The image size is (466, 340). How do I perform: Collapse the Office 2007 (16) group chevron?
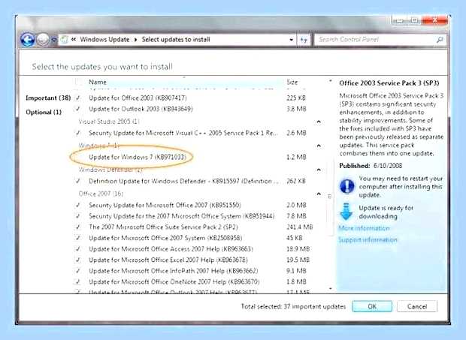pyautogui.click(x=319, y=194)
